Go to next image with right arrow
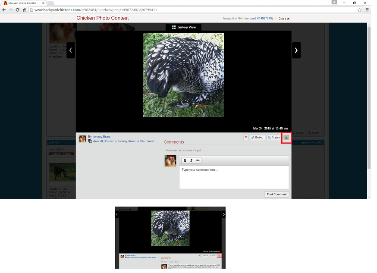This screenshot has height=273, width=377. click(x=296, y=50)
